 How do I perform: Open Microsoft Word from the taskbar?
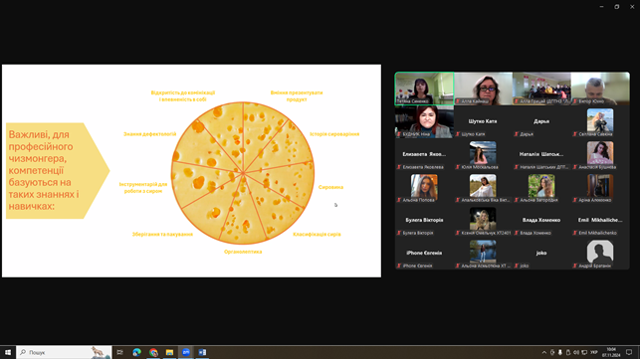point(202,352)
